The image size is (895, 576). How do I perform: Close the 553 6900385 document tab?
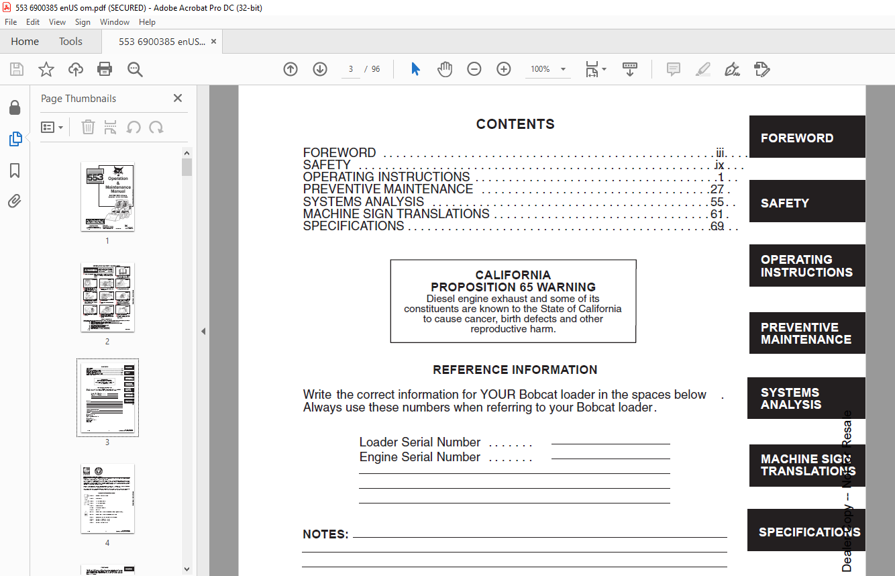pyautogui.click(x=214, y=42)
